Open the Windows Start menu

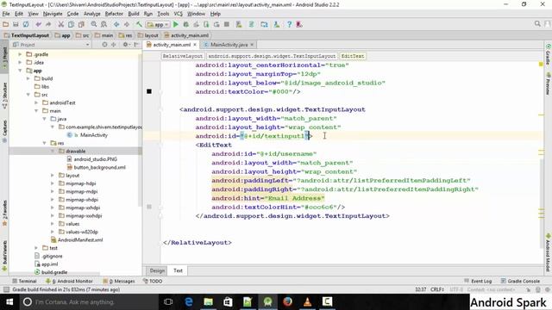9,302
